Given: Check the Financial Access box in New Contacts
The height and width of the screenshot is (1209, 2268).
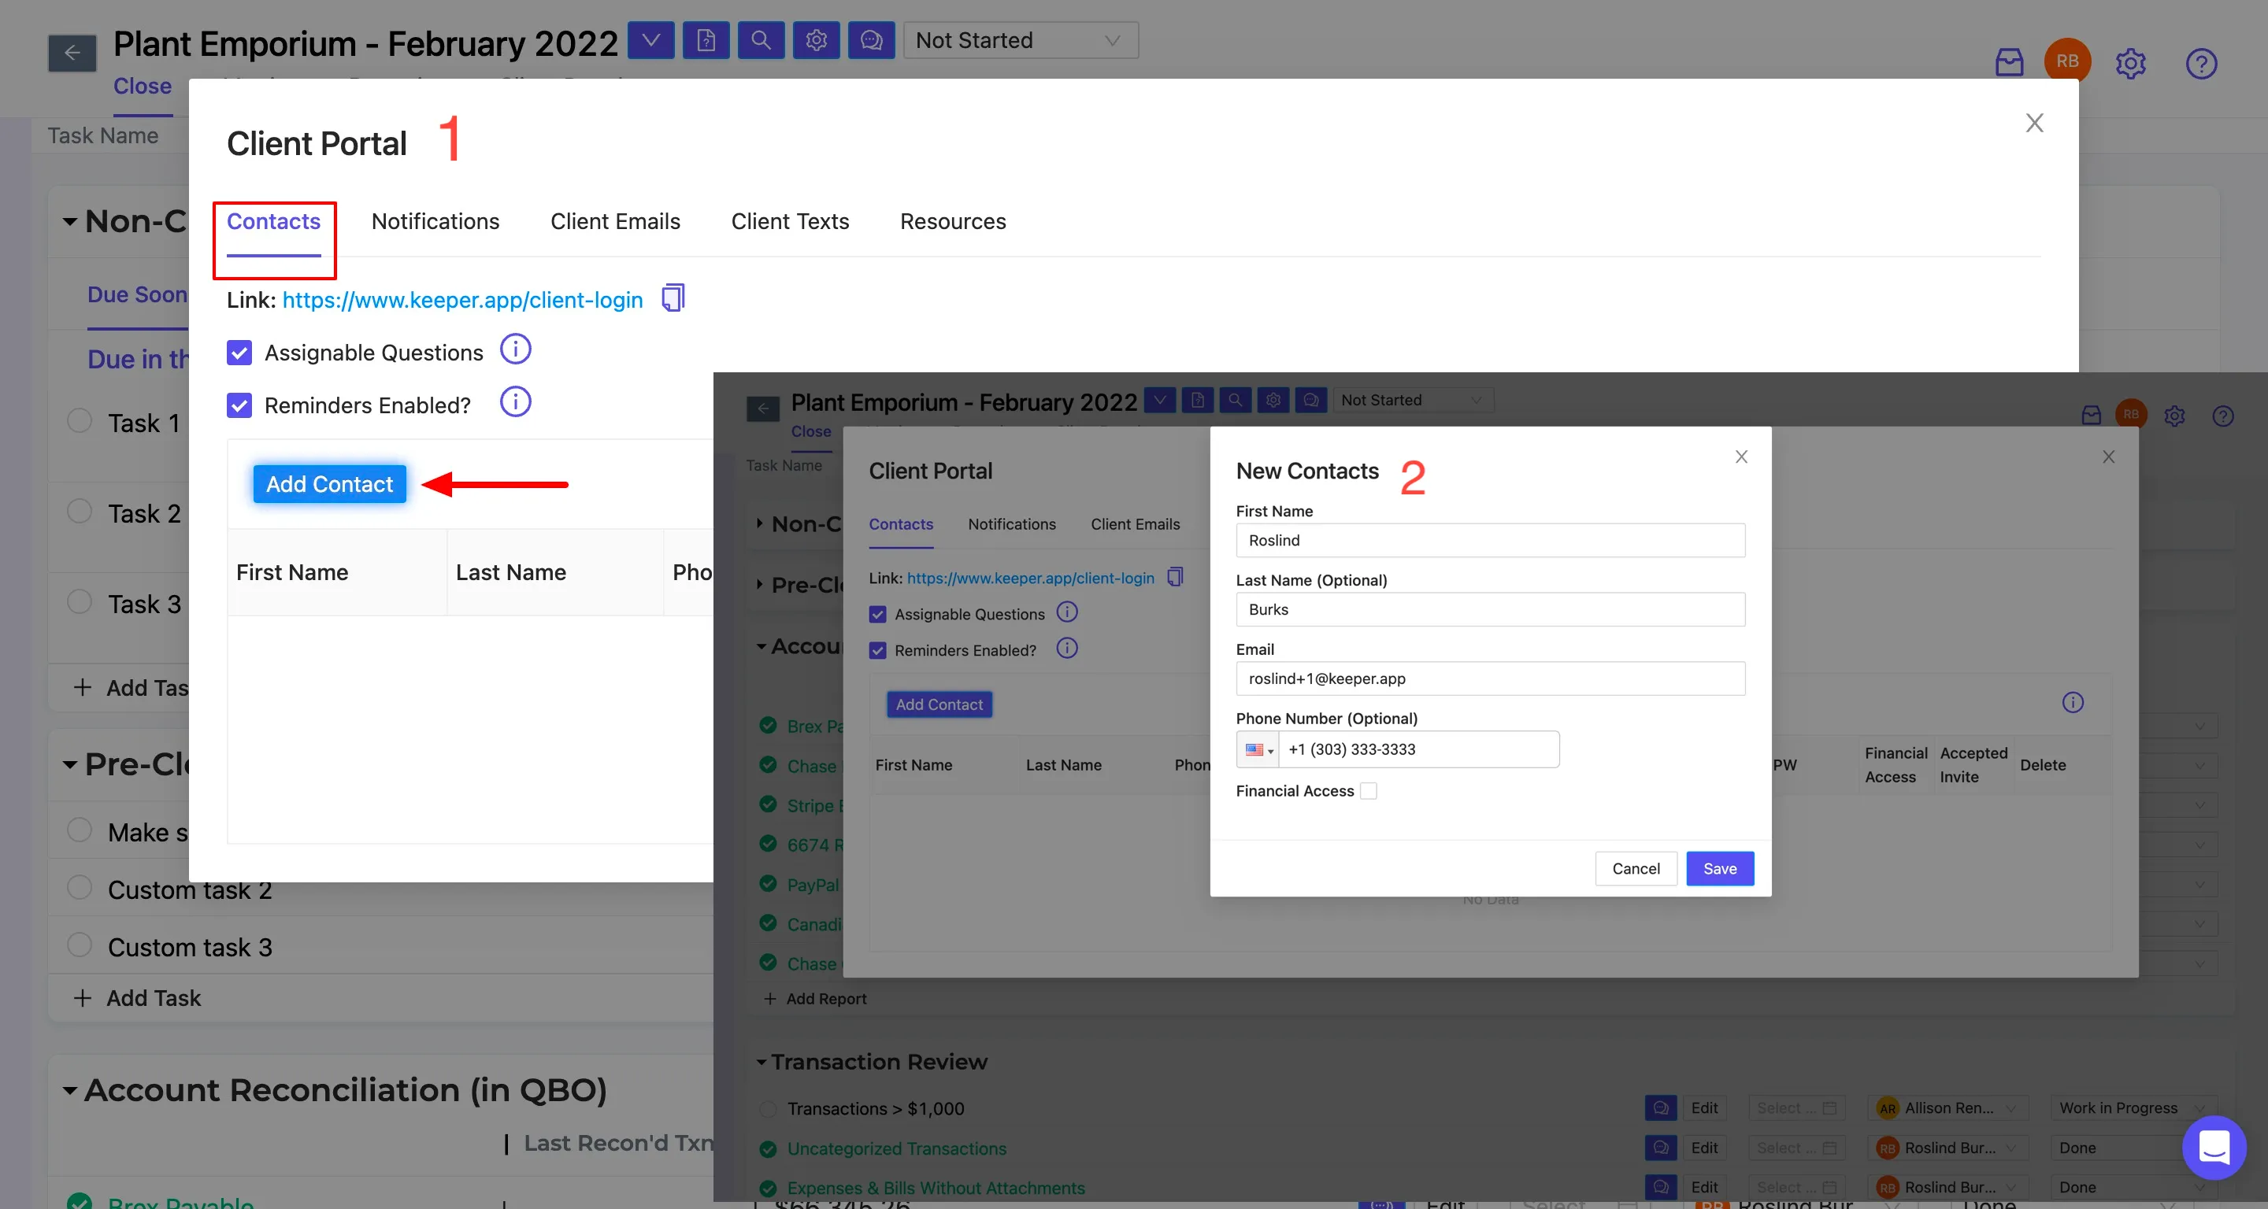Looking at the screenshot, I should click(1369, 791).
